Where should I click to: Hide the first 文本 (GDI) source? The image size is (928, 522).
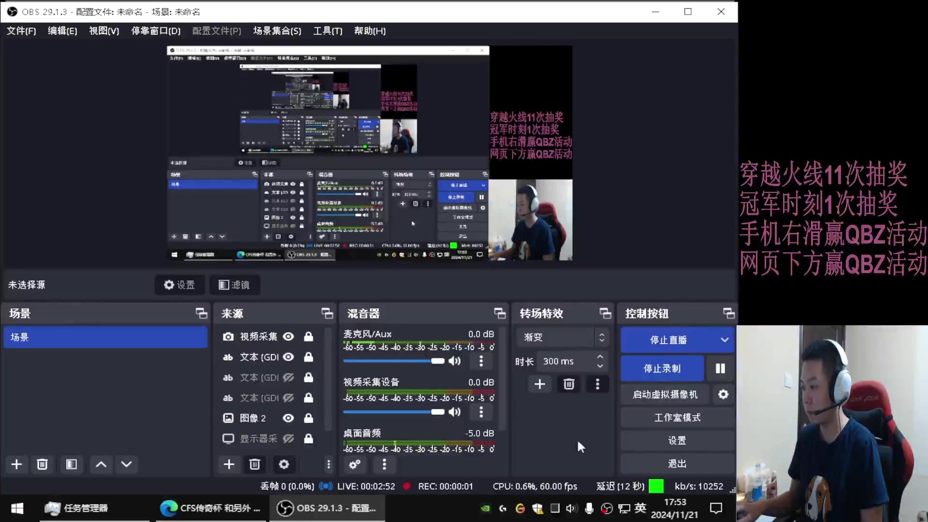coord(289,357)
